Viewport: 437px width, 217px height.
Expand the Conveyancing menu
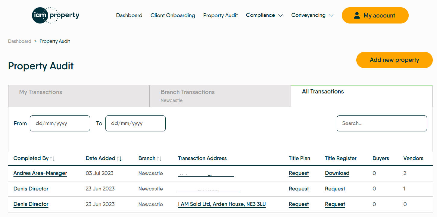(312, 15)
